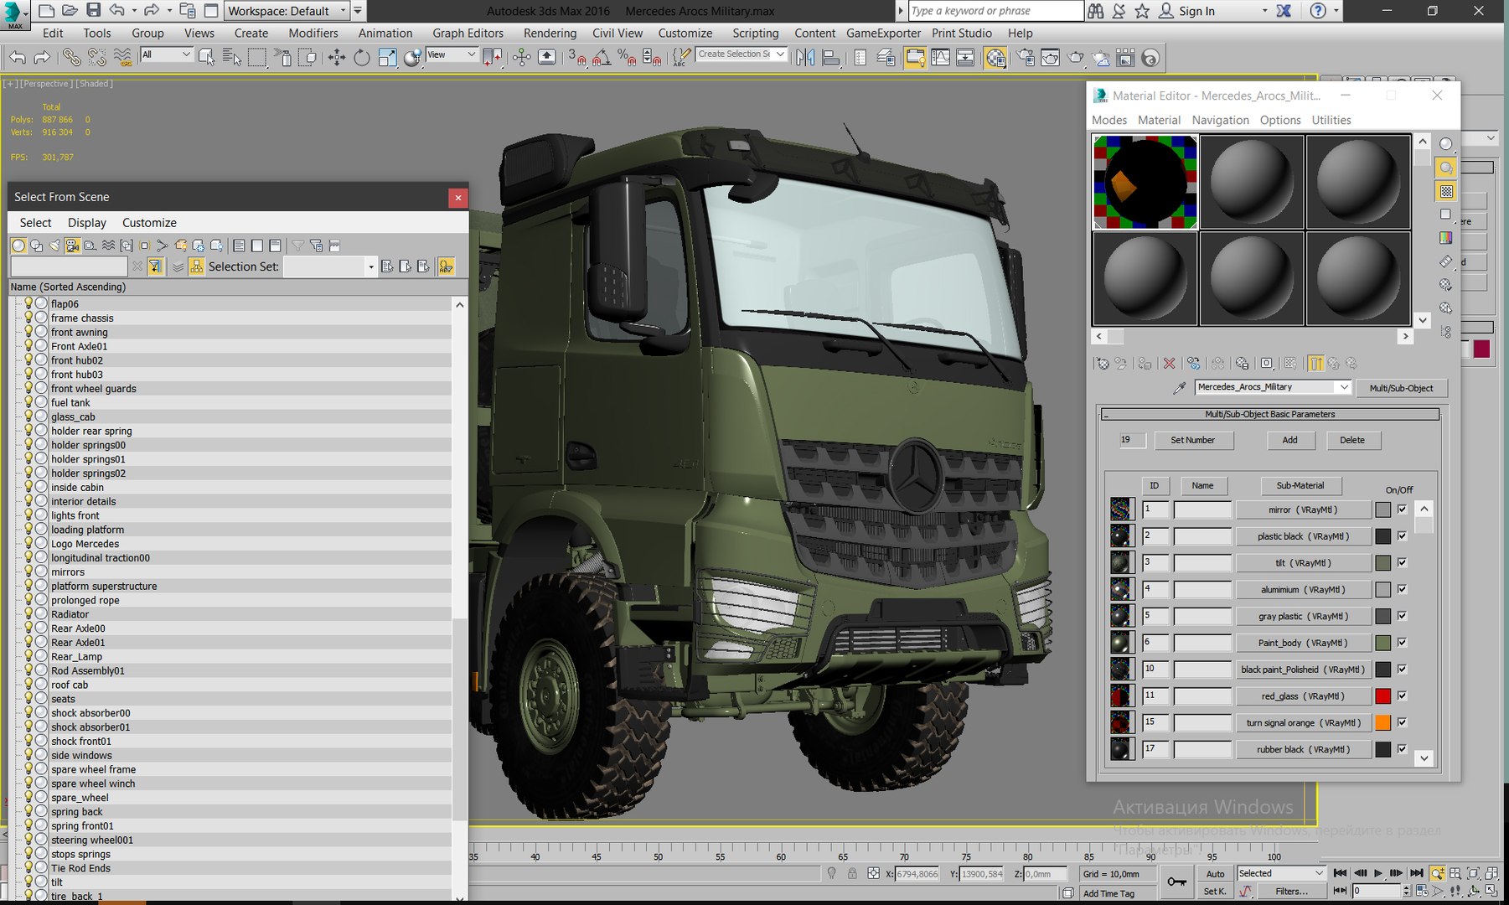Screen dimensions: 1509x905
Task: Open the Paint_body ( VRayMtl ) sub-material button
Action: (1303, 643)
